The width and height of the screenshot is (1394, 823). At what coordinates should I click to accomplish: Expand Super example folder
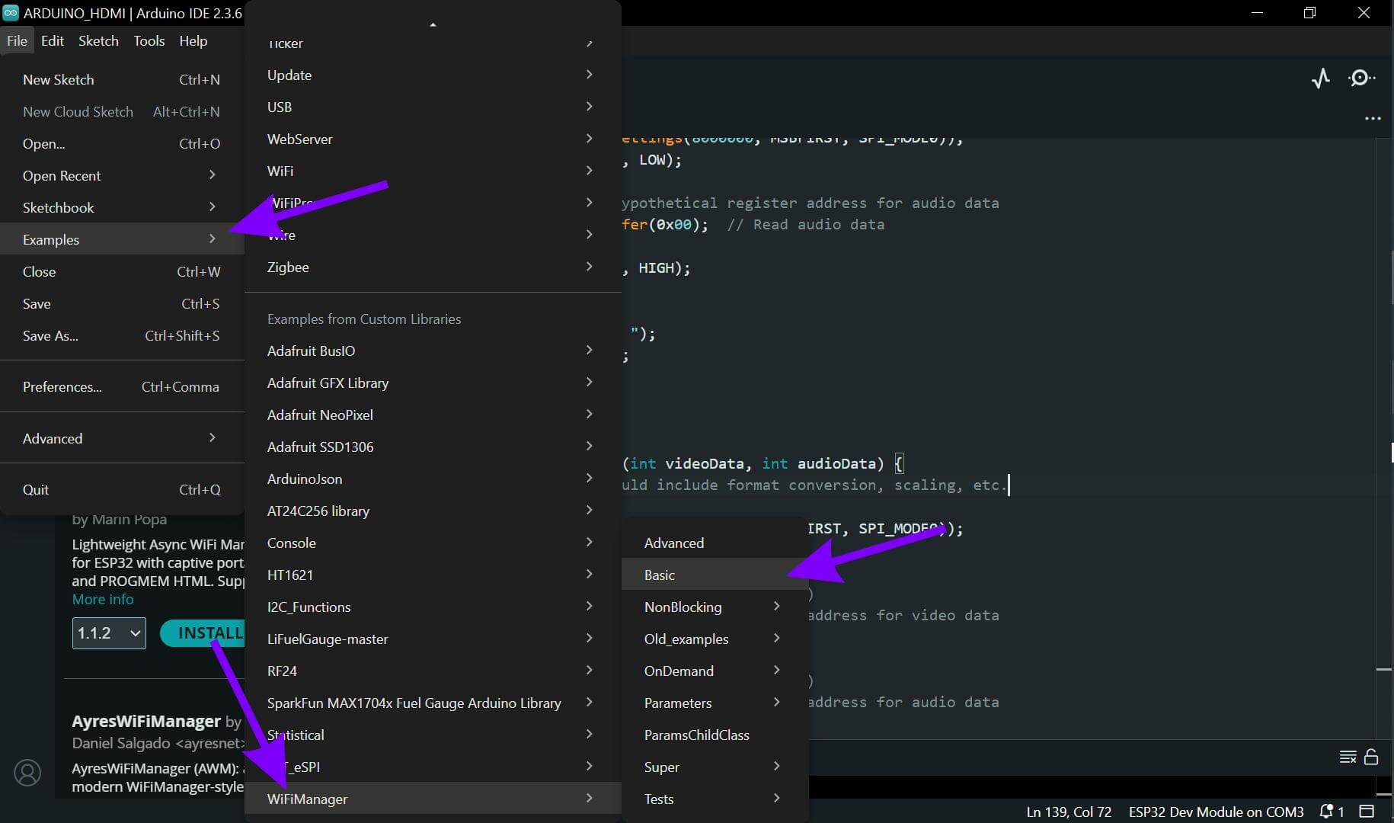(715, 767)
